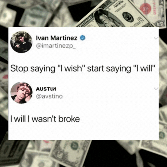Viewport: 167px width, 167px height.
Task: Expand the chevron menu on Austin's tweet
Action: (156, 89)
